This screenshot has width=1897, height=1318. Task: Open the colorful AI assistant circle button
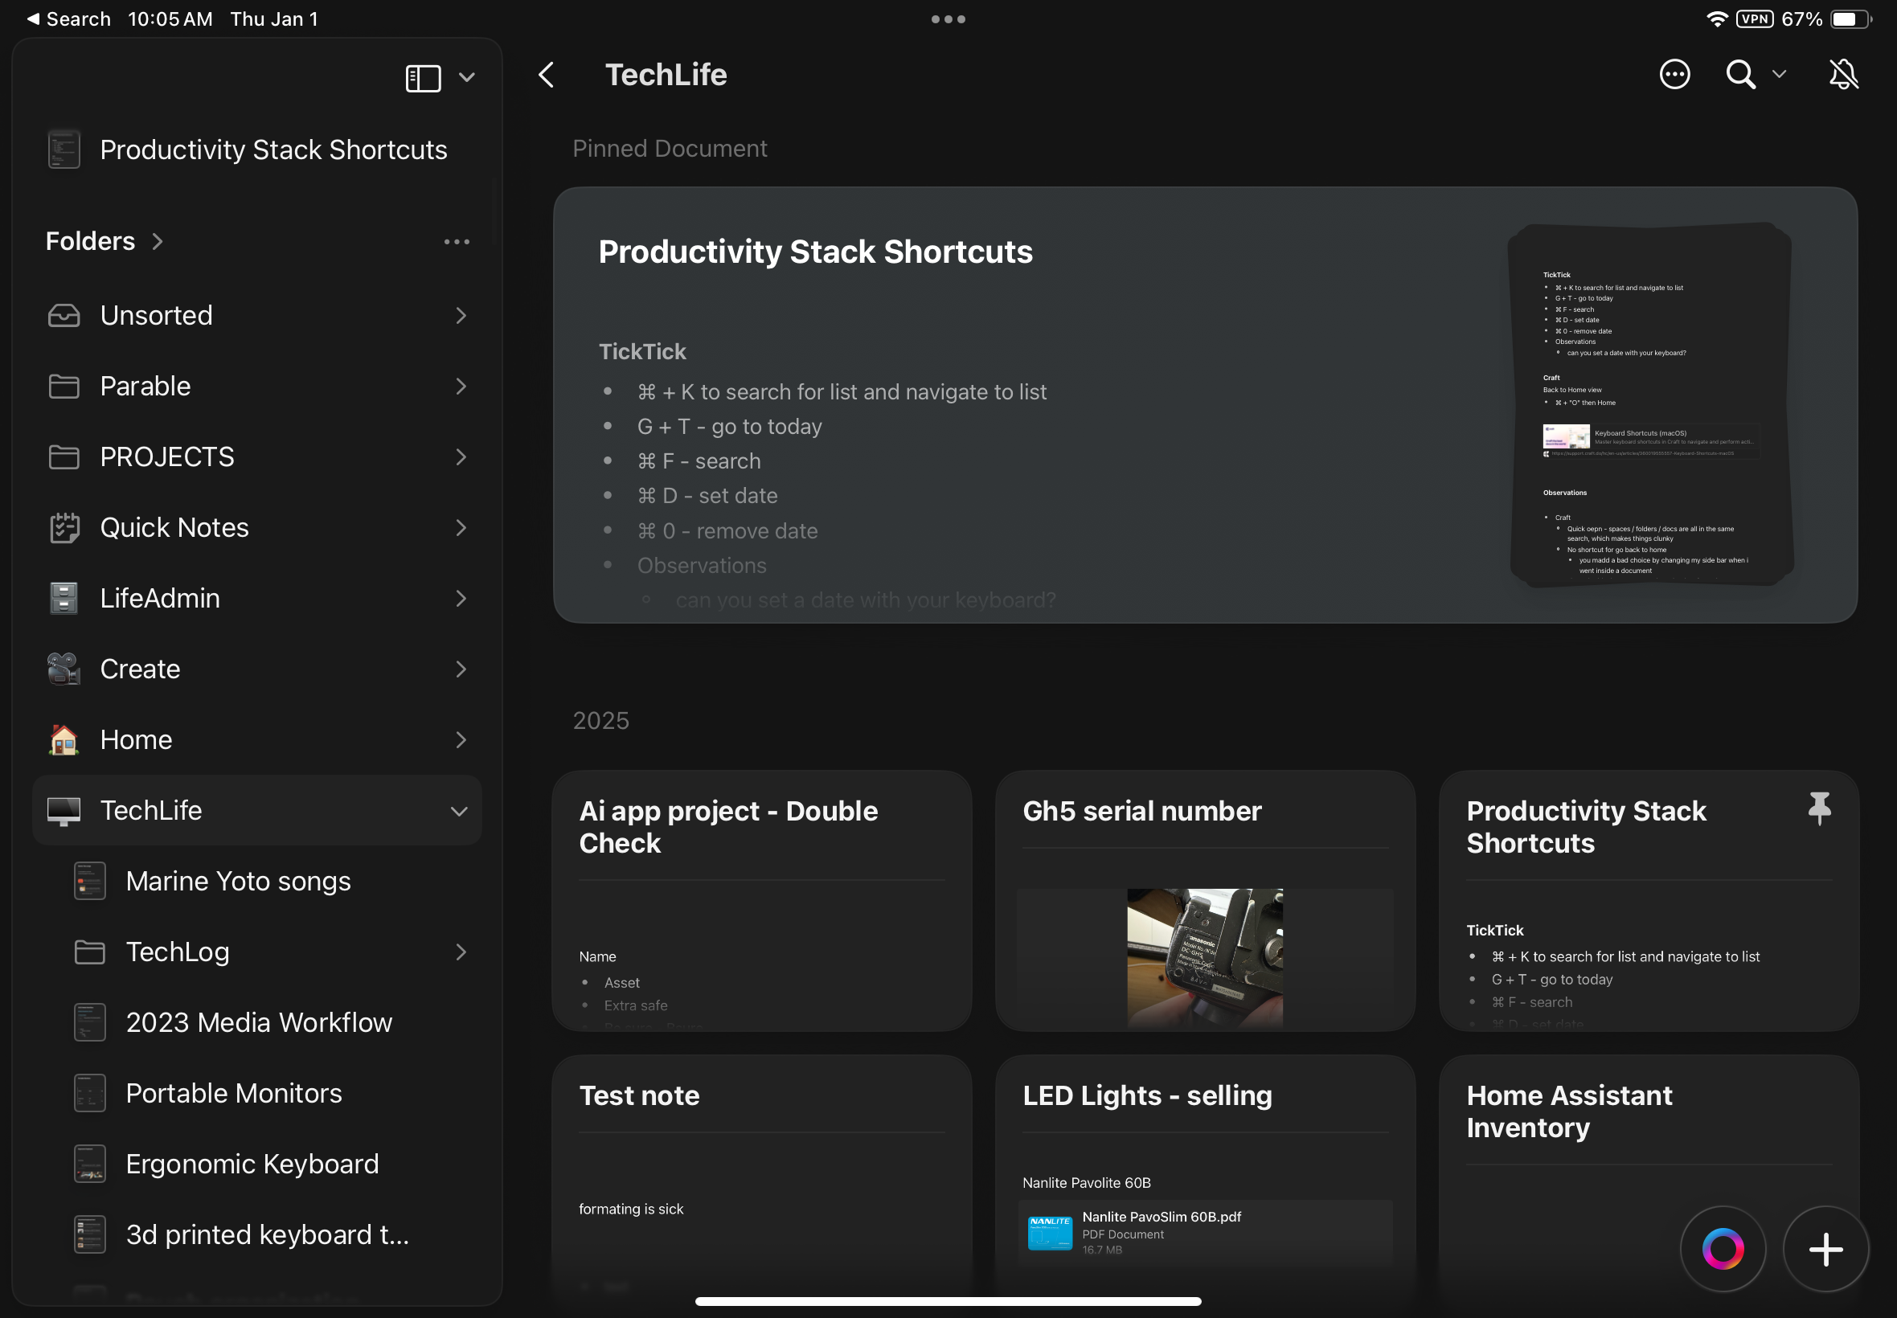click(1723, 1249)
